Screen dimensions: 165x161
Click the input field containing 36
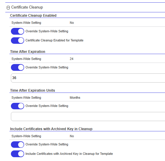[88, 78]
